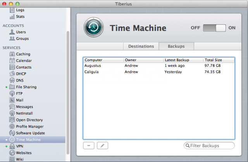
Task: Sort by the Latest Backup column header
Action: pyautogui.click(x=183, y=60)
